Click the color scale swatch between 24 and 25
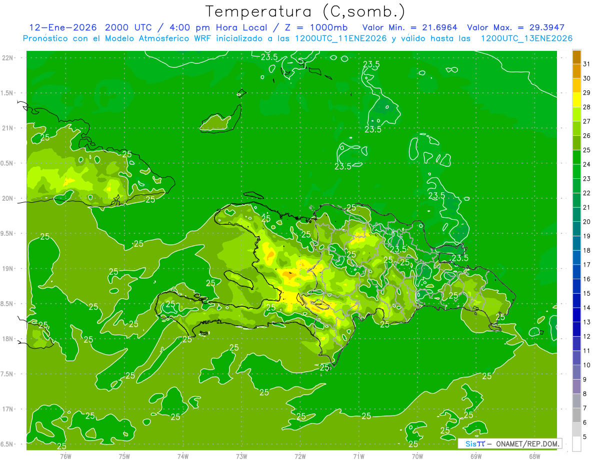Screen dimensions: 600x463 [576, 157]
